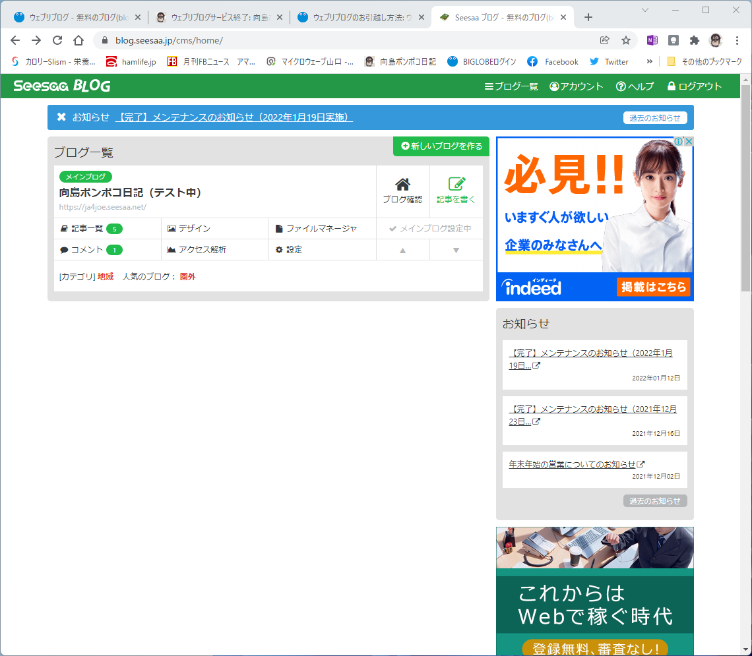Open https://ja4joe.seesaa.net/ link
The width and height of the screenshot is (752, 656).
[103, 207]
